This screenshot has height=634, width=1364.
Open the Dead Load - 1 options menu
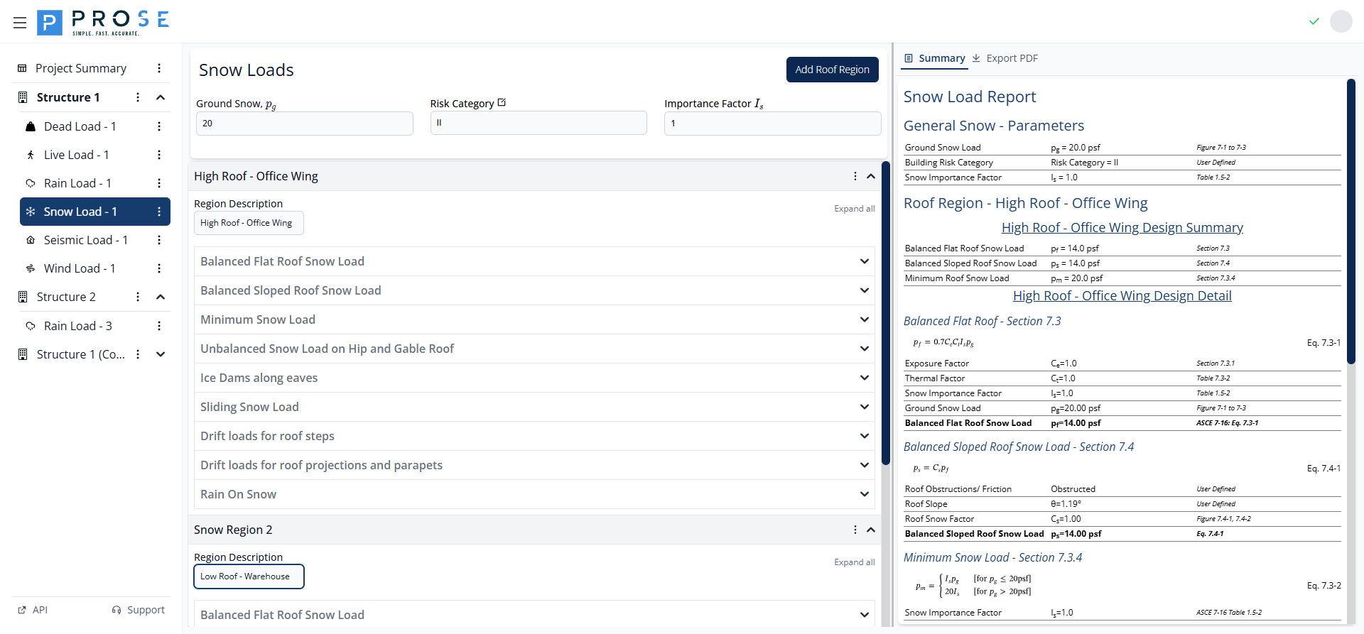[x=159, y=126]
